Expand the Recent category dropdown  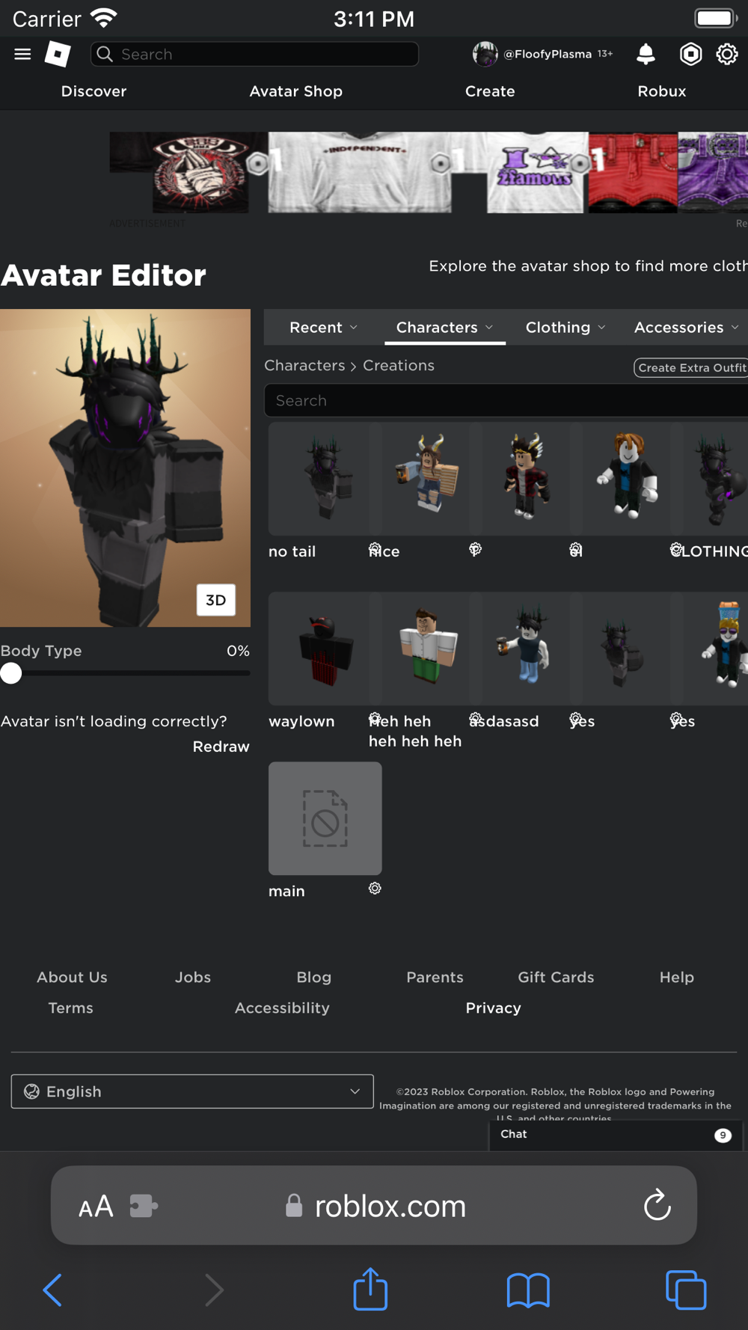point(323,328)
